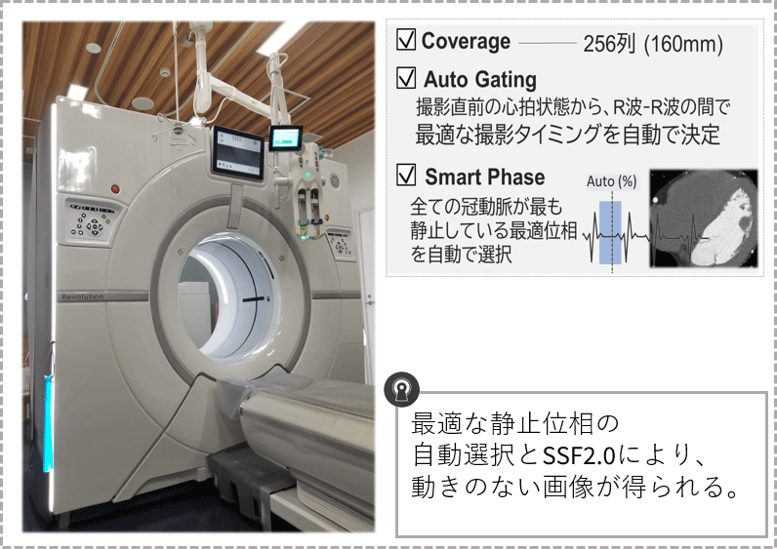The height and width of the screenshot is (549, 777).
Task: Toggle the Auto Gating checkbox
Action: click(x=407, y=79)
